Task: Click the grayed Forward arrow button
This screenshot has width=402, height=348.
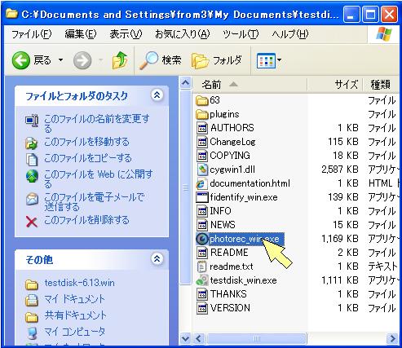Action: 82,60
